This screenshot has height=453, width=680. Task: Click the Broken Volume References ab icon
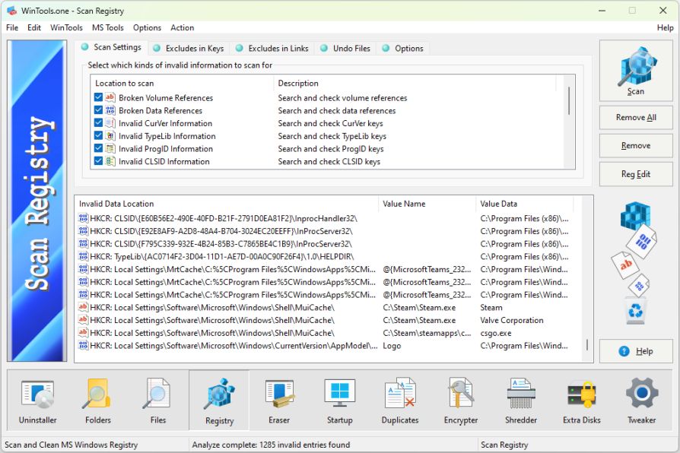[x=110, y=97]
